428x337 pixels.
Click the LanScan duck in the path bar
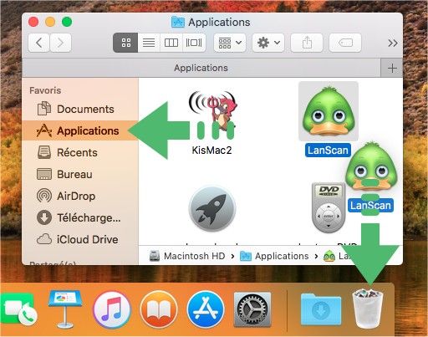point(329,256)
